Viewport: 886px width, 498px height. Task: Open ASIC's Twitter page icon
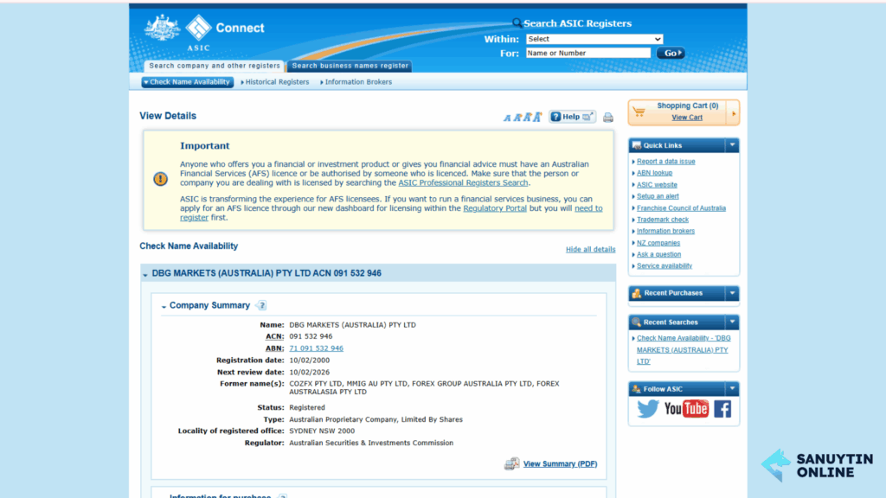[647, 409]
